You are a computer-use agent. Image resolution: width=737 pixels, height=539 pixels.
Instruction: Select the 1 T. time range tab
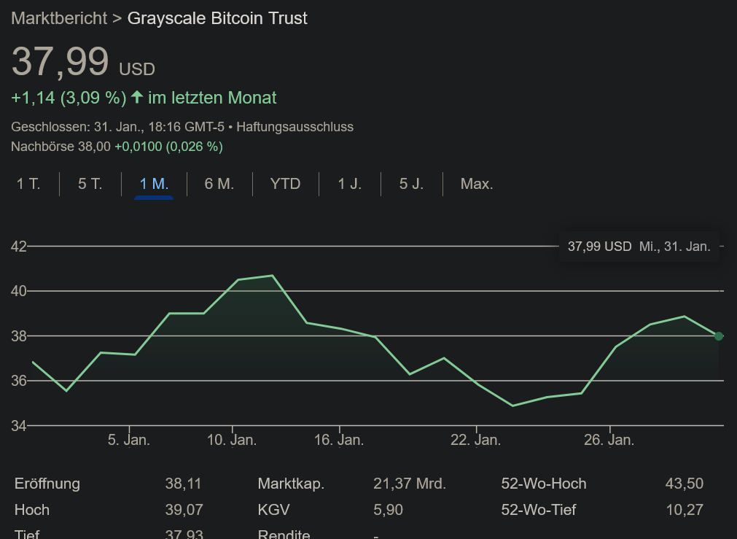28,184
